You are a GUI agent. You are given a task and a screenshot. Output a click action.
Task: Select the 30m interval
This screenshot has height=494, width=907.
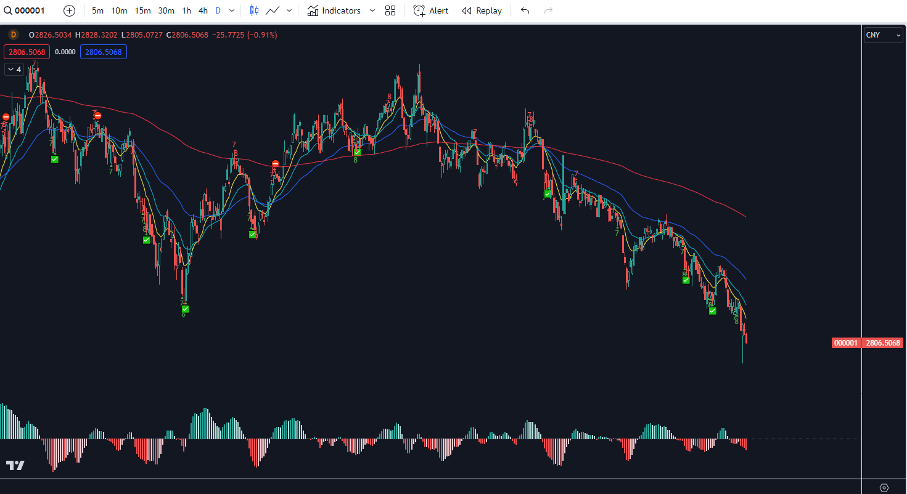point(166,10)
